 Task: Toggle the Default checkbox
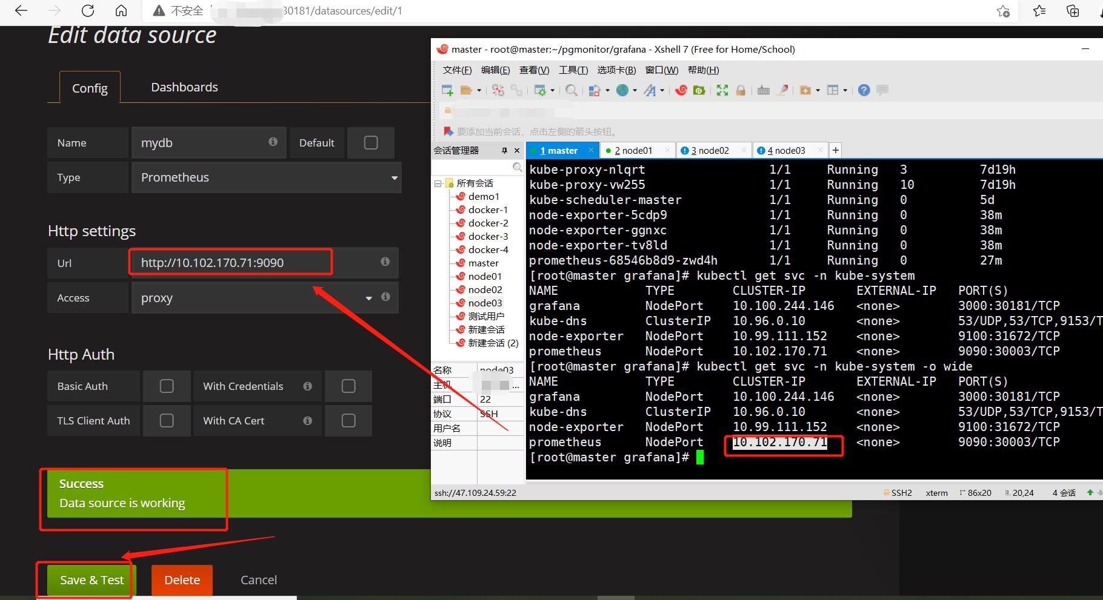click(371, 143)
